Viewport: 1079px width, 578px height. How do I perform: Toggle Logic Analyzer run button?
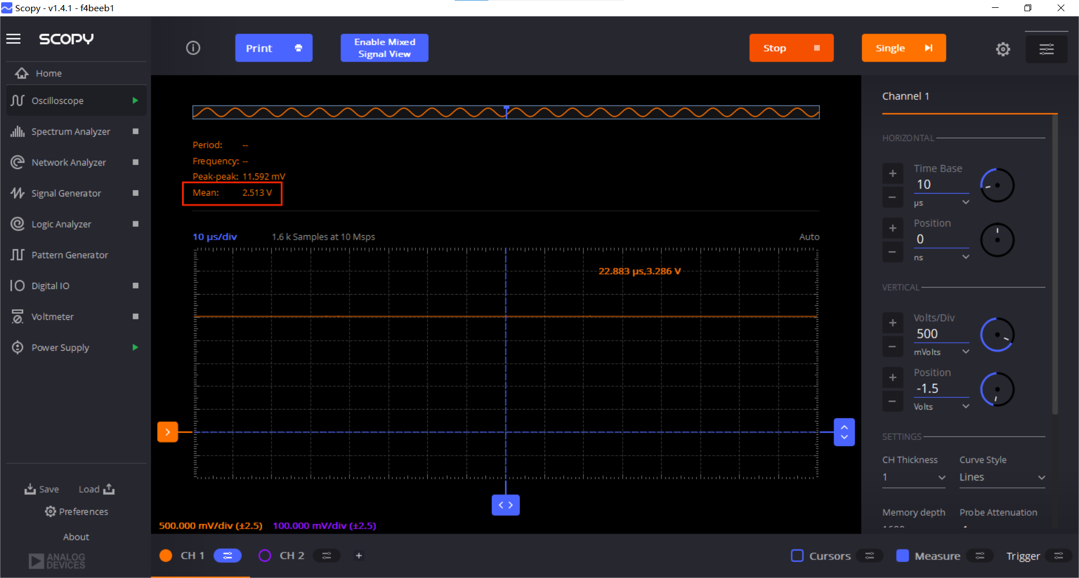[135, 224]
